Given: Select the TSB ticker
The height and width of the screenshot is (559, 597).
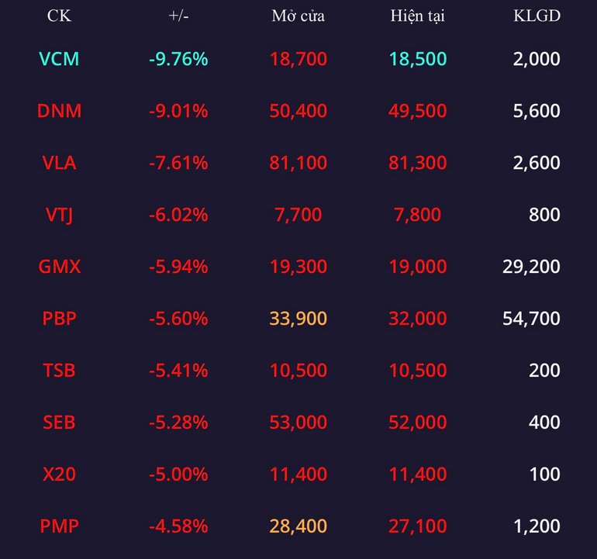Looking at the screenshot, I should (59, 371).
